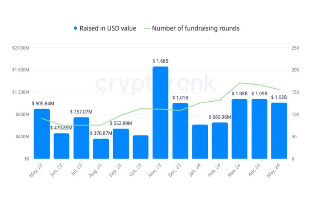This screenshot has height=203, width=316.
Task: Select the May, 23 bar at $905.84M
Action: coord(42,134)
